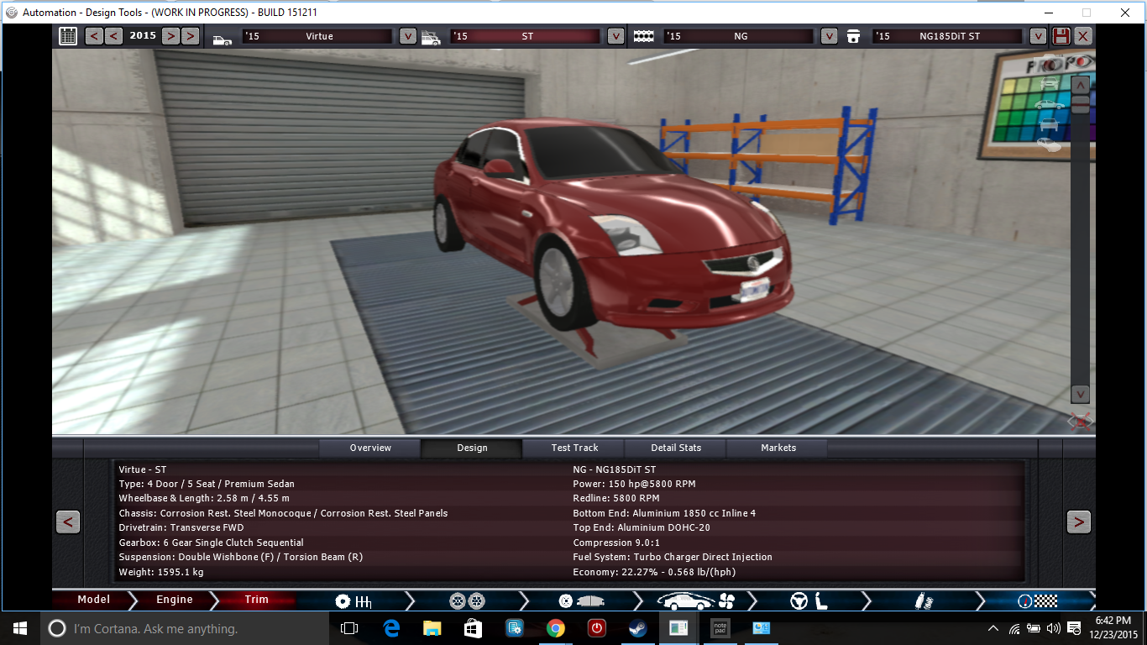Switch to the Design tab
Screen dimensions: 1147x645
(472, 448)
